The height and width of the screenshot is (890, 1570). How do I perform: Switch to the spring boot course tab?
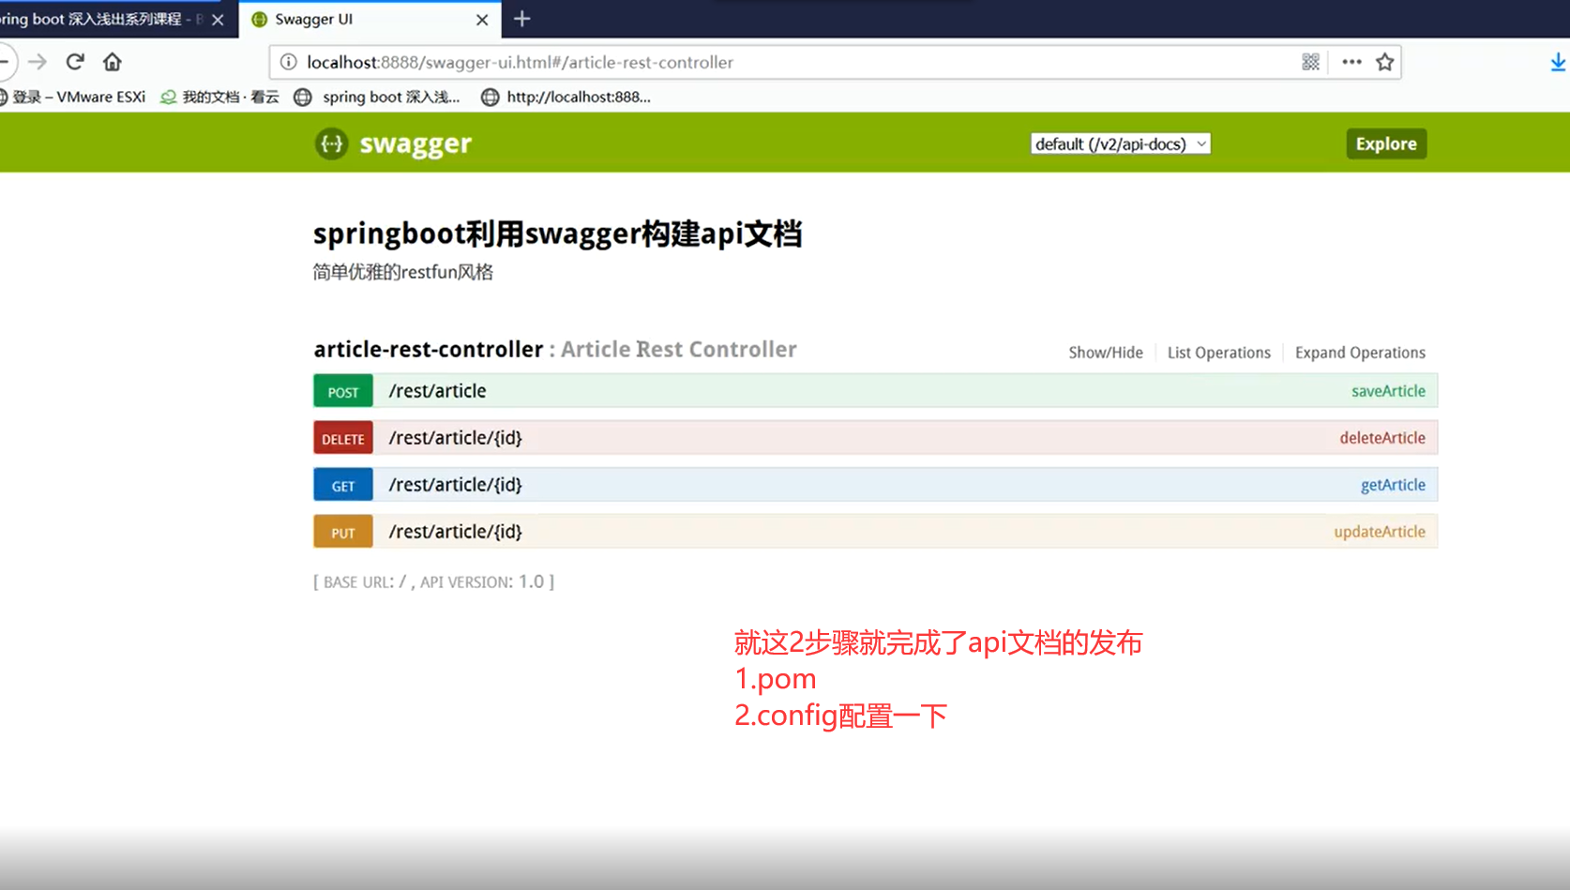103,19
